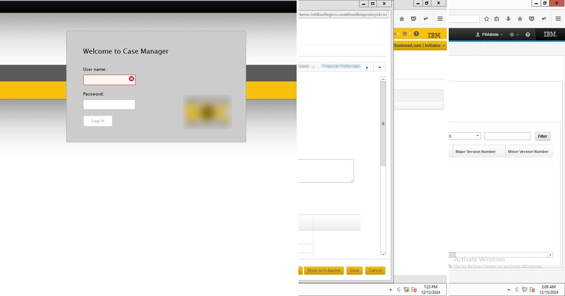Screen dimensions: 565x296
Task: Show hidden tray icons beside 7:23 PM clock
Action: tap(390, 290)
